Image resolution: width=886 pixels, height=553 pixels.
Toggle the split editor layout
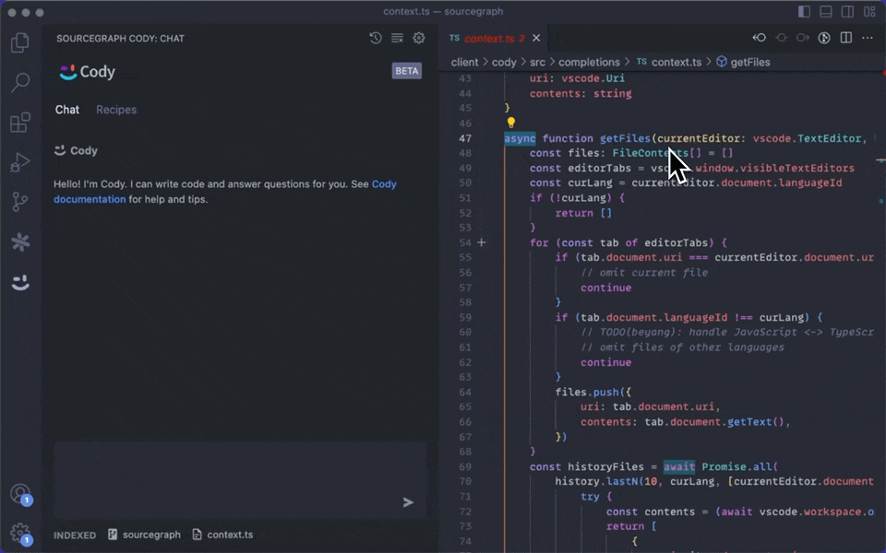click(x=844, y=38)
